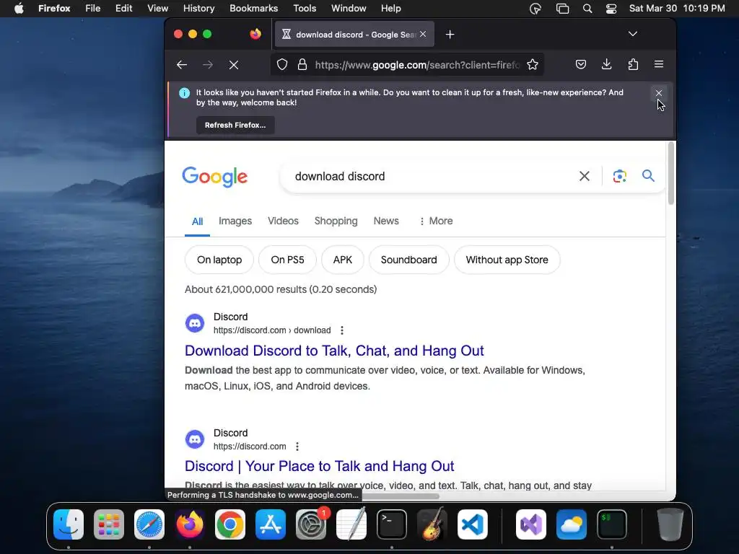Launch Google Chrome from the dock

coord(230,524)
